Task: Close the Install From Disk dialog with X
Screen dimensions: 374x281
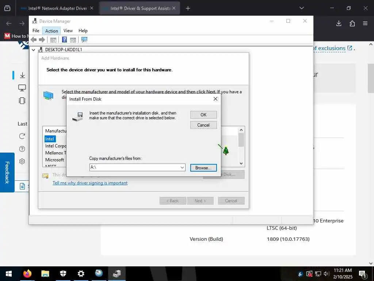Action: (x=215, y=99)
